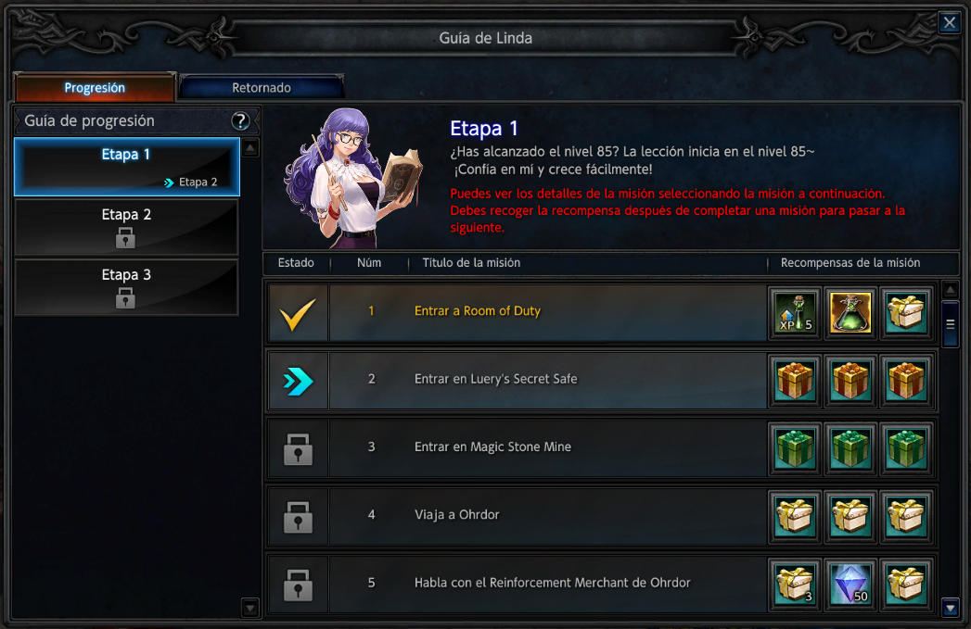
Task: Select the green flask reward in mission 1
Action: click(850, 313)
